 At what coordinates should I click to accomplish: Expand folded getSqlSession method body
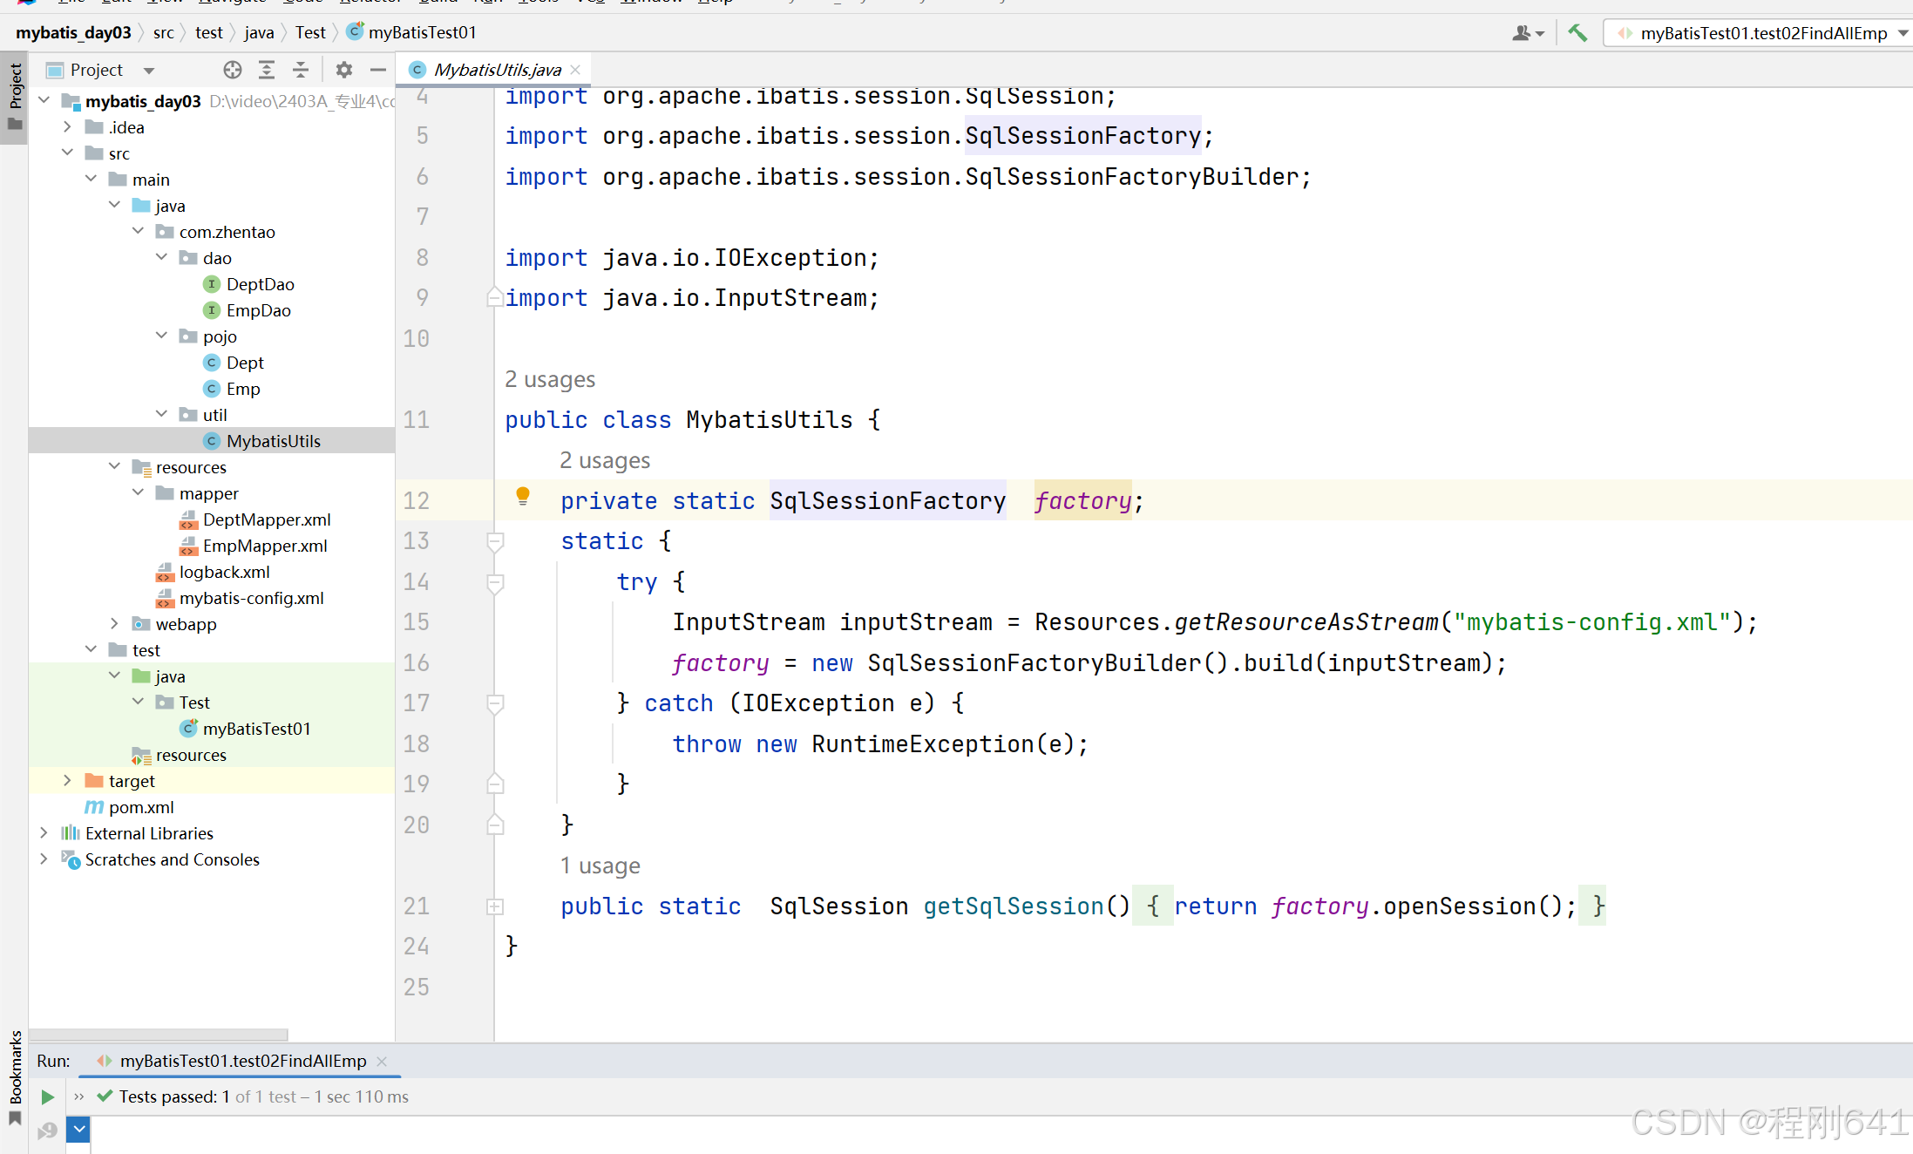pos(495,906)
